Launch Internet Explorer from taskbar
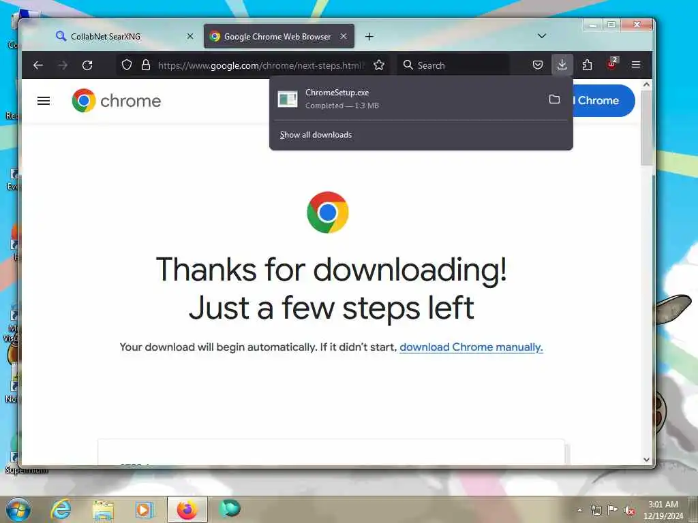698x523 pixels. click(x=61, y=509)
